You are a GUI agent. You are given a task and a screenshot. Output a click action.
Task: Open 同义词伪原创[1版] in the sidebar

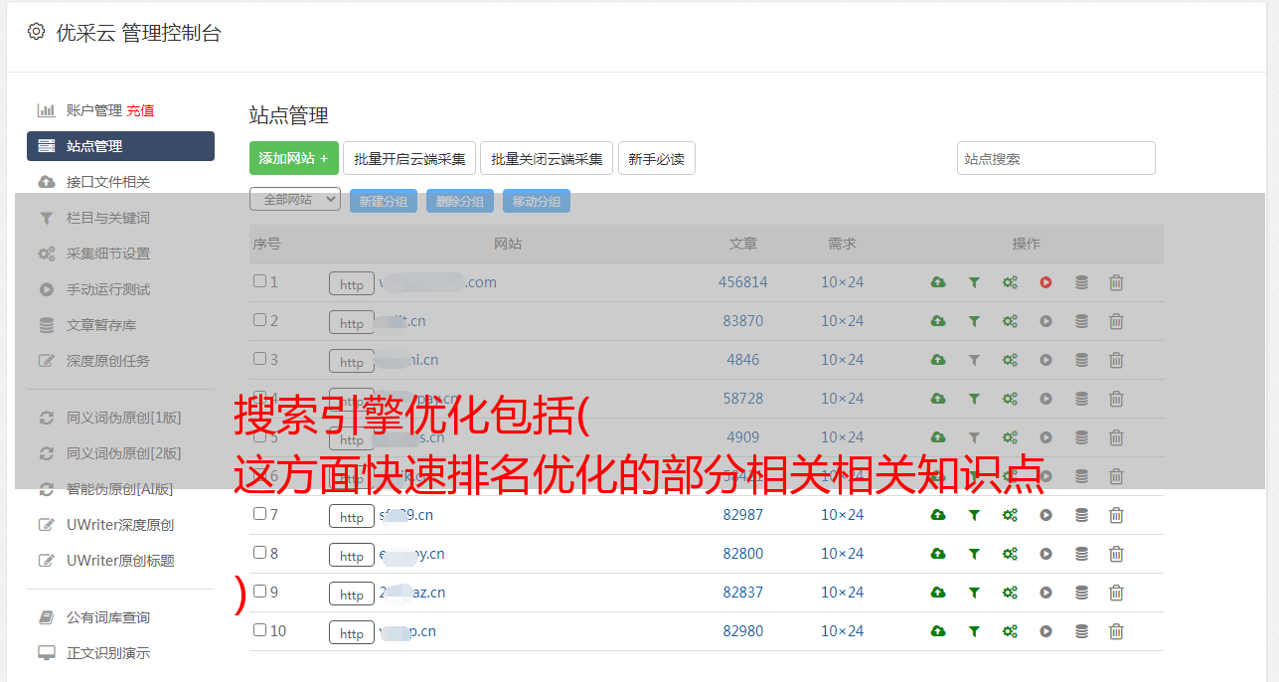click(123, 418)
